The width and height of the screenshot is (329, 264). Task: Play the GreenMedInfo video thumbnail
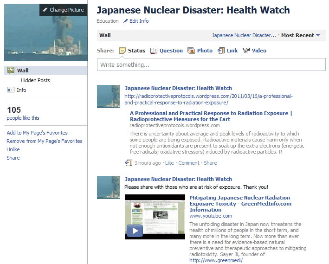155,217
